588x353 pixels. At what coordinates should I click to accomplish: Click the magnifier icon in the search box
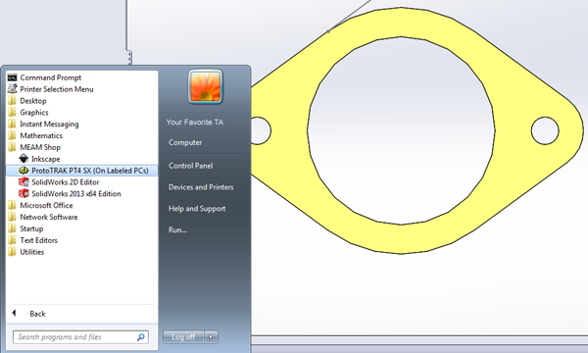(x=140, y=337)
